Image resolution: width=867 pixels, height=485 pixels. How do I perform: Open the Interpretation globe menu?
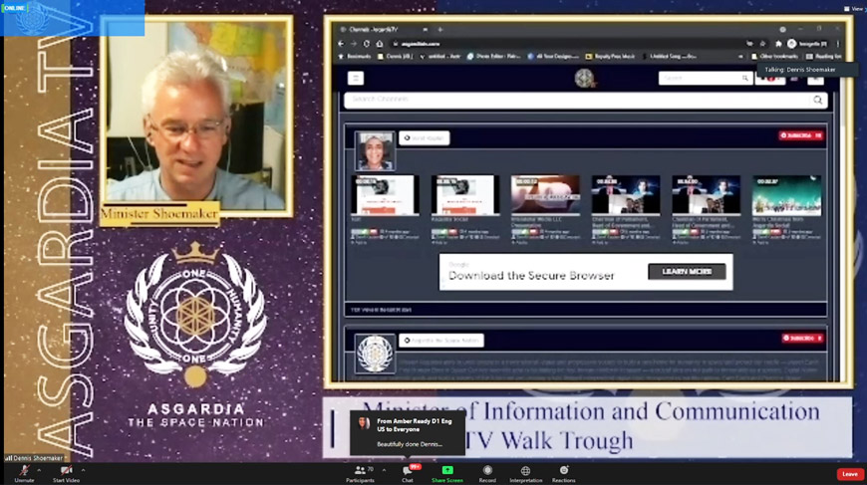pos(525,473)
